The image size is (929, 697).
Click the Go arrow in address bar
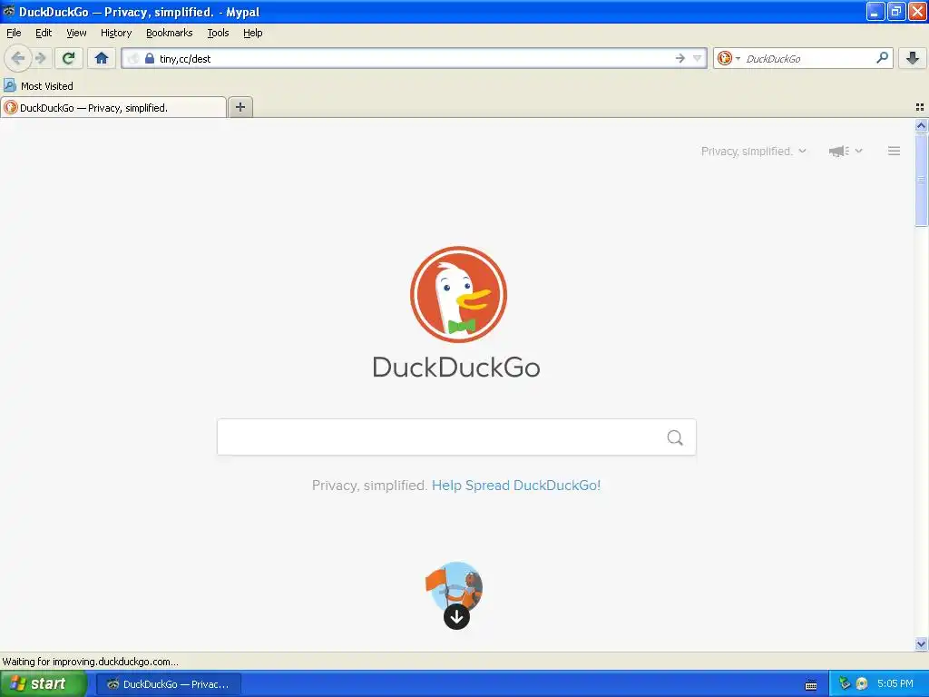(680, 58)
